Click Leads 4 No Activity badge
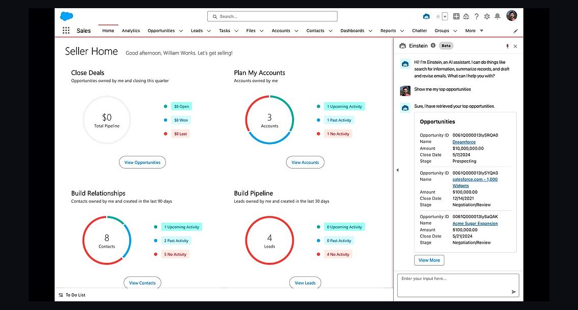Image resolution: width=578 pixels, height=310 pixels. pyautogui.click(x=338, y=254)
